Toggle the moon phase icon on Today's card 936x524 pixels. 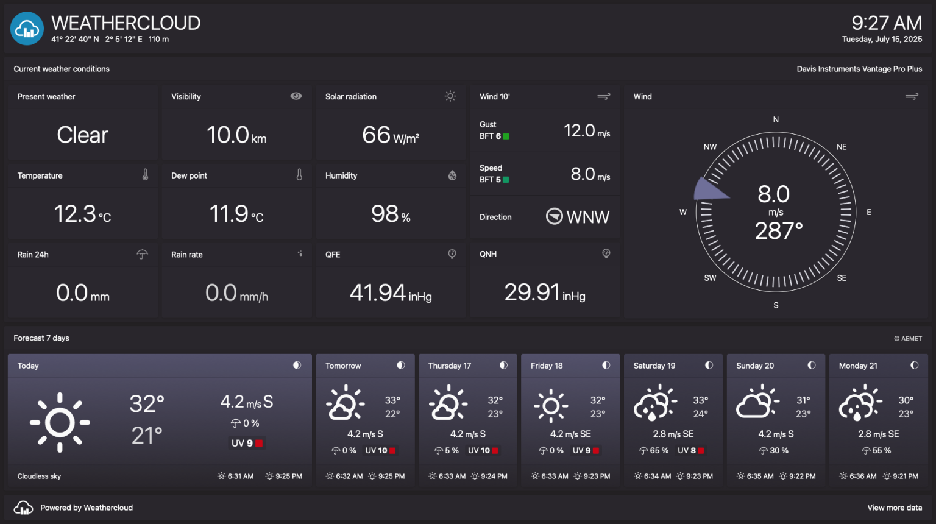297,365
